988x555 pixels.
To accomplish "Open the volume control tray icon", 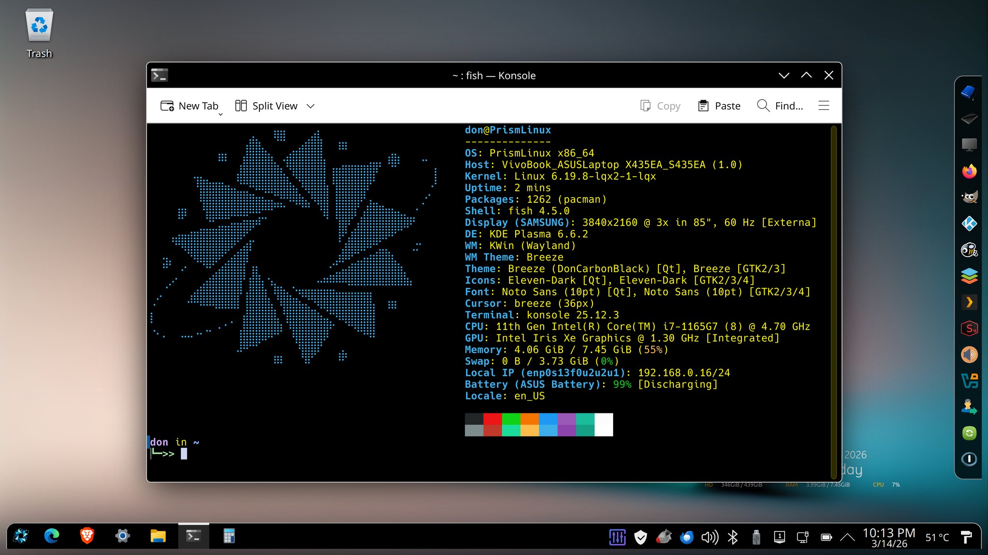I will click(x=710, y=537).
